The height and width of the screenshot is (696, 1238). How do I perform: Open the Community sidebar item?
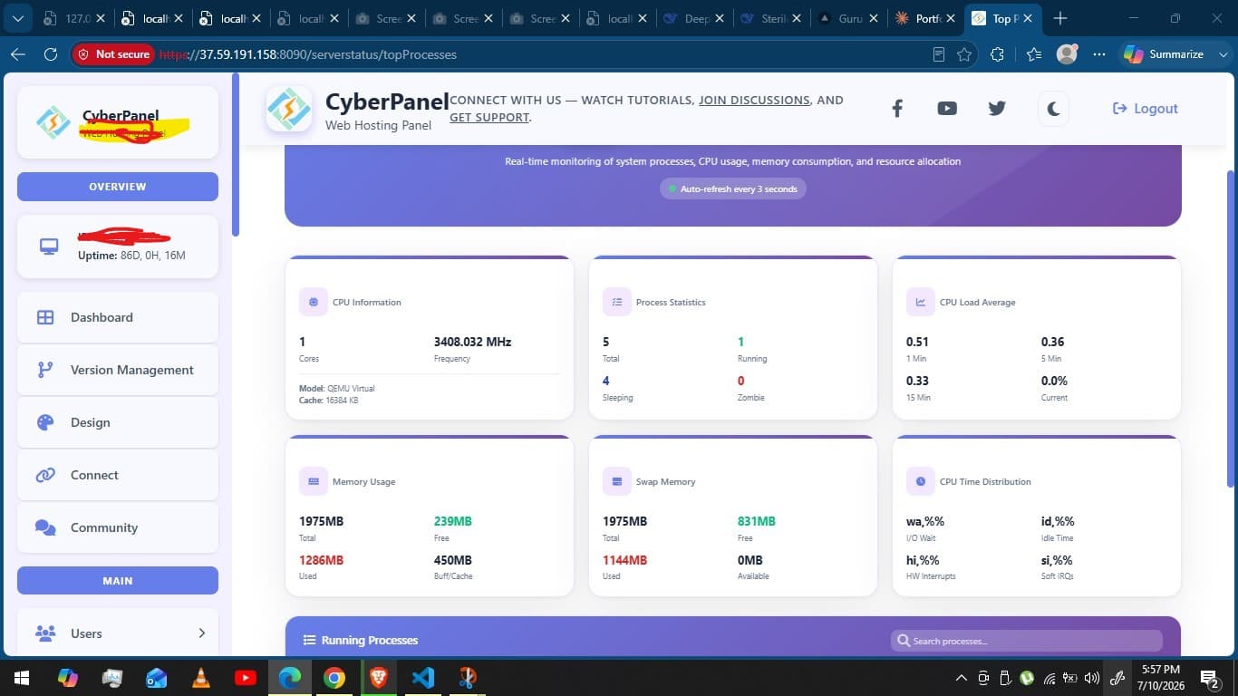click(118, 527)
